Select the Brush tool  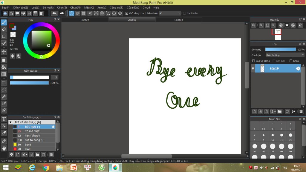click(4, 22)
